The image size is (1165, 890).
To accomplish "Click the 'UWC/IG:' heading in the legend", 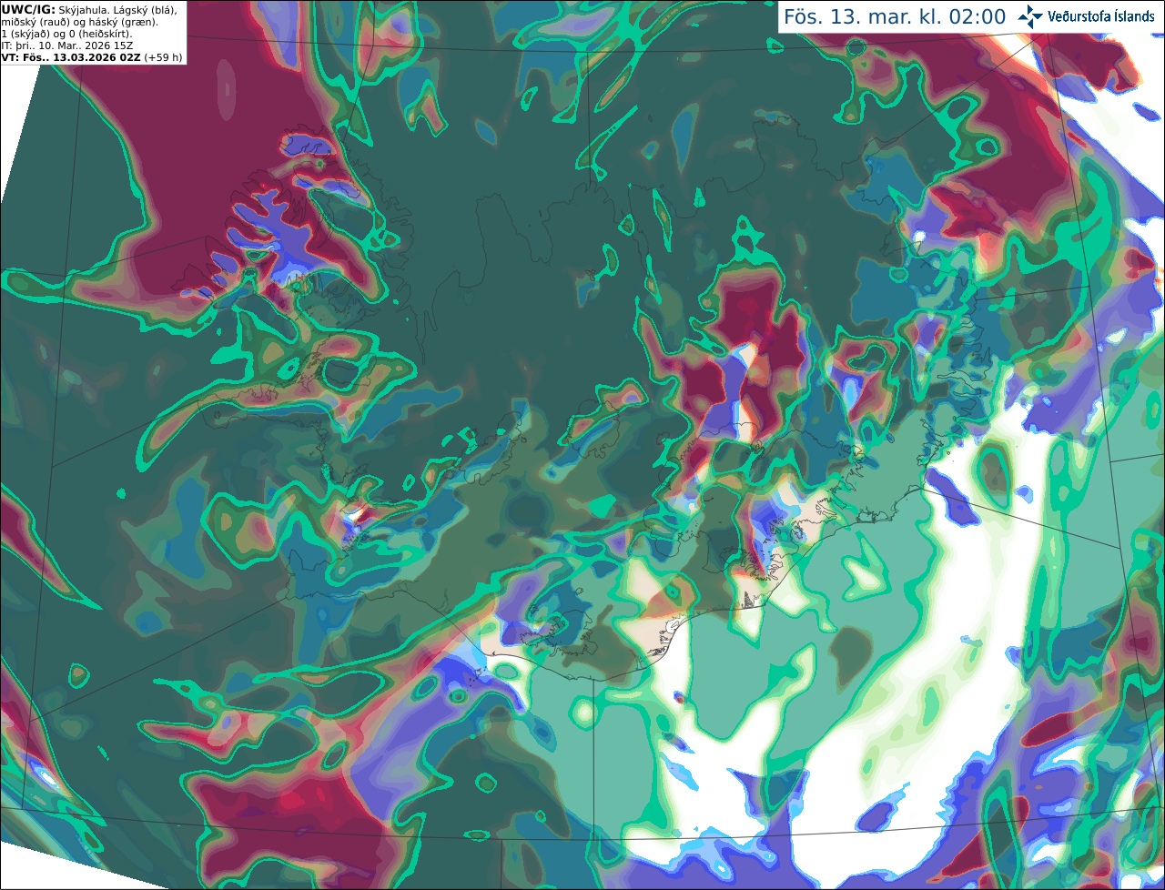I will coord(27,9).
